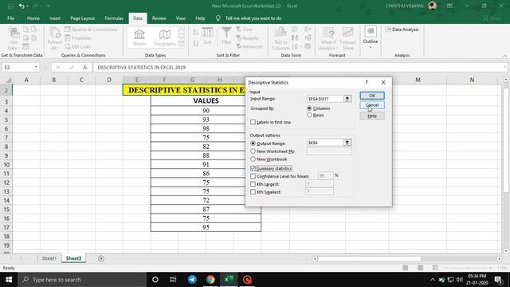This screenshot has height=287, width=510.
Task: Select column M header
Action: pyautogui.click(x=418, y=80)
